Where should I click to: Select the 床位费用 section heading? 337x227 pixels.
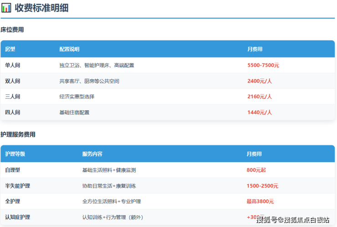12,30
